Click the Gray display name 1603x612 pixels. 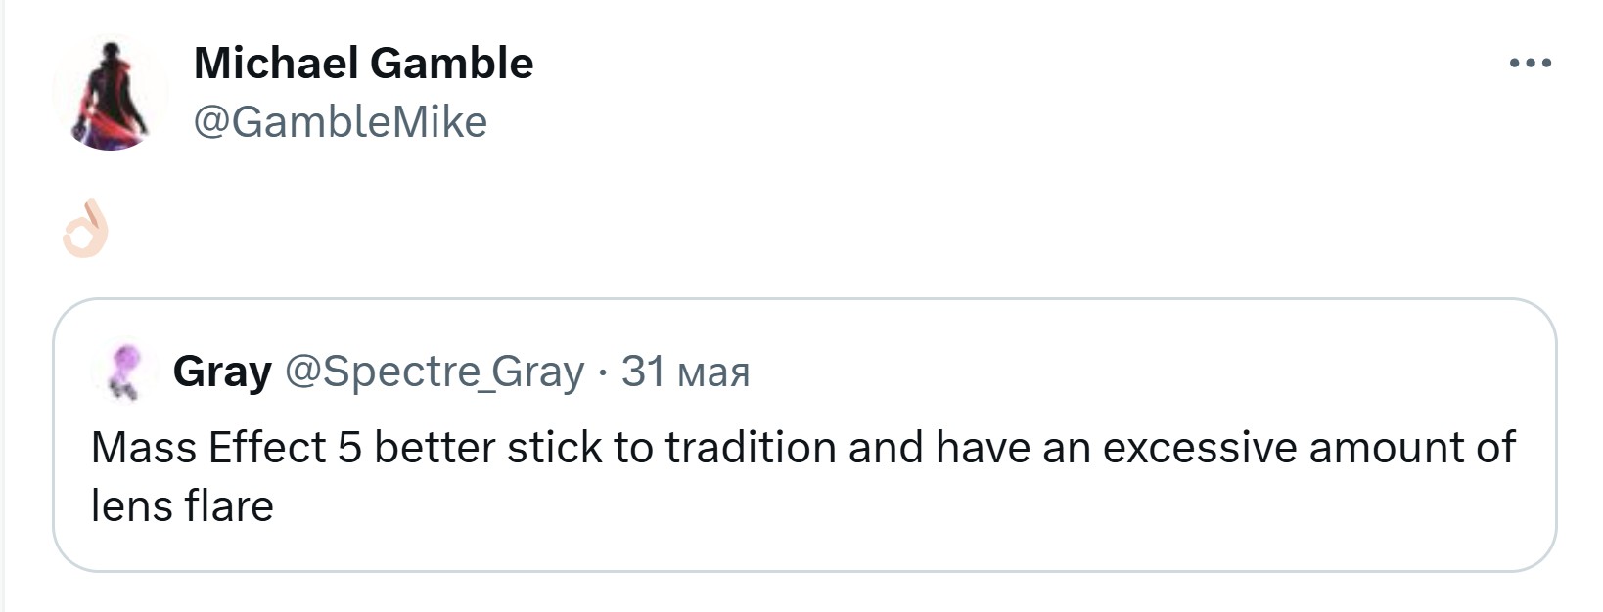coord(222,372)
